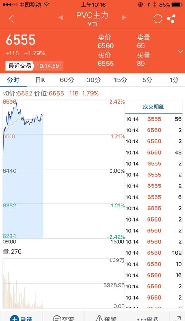This screenshot has width=185, height=321.
Task: Open 更多 more options menu
Action: point(148,318)
